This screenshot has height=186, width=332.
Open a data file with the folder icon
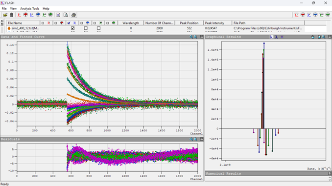(x=5, y=15)
